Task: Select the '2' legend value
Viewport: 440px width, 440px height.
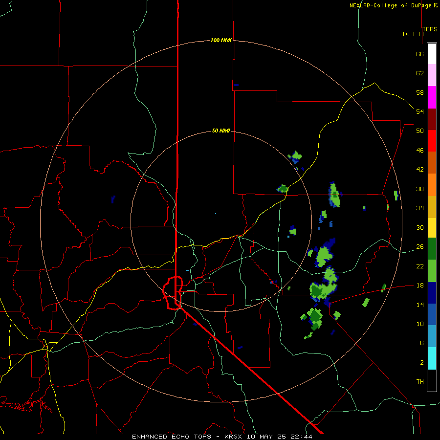Action: click(x=422, y=363)
